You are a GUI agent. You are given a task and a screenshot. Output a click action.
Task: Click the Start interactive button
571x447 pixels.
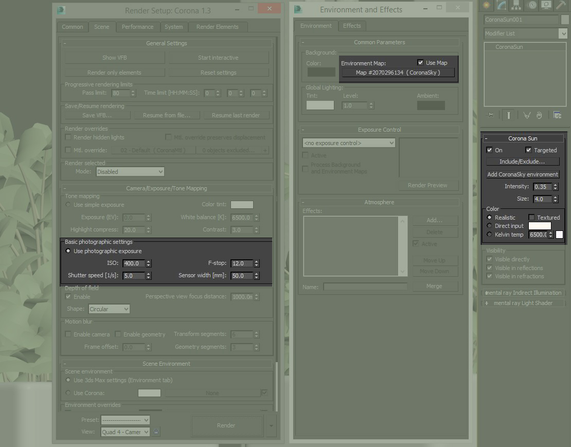pyautogui.click(x=218, y=58)
